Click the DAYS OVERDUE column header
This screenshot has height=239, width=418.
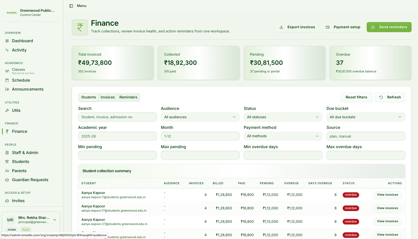point(320,183)
